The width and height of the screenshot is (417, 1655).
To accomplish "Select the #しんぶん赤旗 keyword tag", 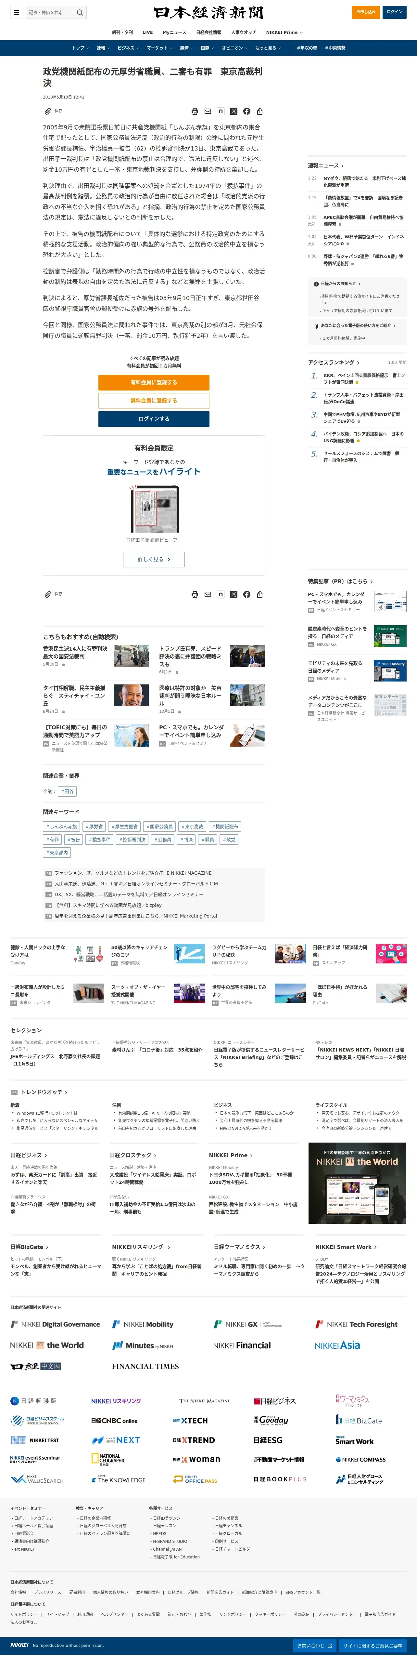I will (x=61, y=827).
